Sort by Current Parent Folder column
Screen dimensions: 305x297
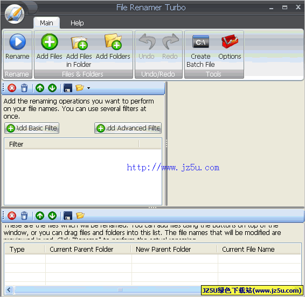tap(88, 250)
